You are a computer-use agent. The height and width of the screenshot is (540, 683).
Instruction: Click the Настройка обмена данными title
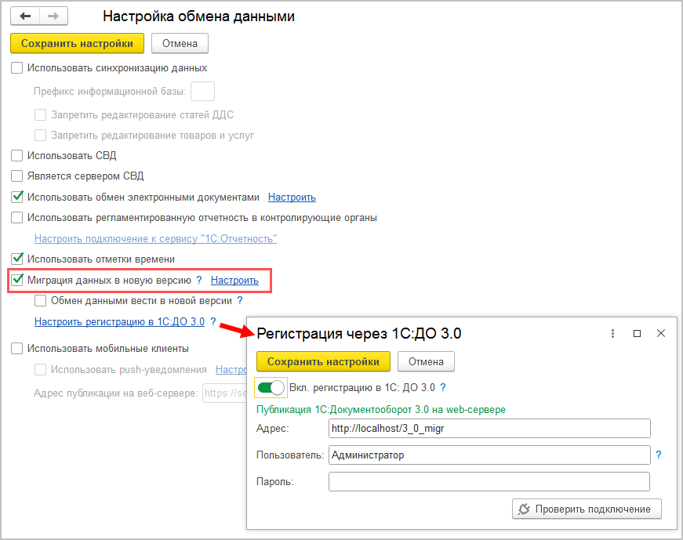pyautogui.click(x=198, y=16)
